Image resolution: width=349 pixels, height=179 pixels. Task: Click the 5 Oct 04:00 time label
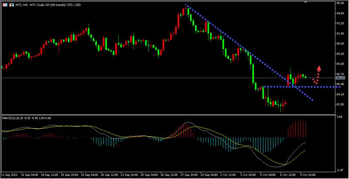[x=268, y=175]
